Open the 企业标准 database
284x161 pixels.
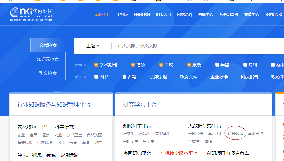point(219,77)
